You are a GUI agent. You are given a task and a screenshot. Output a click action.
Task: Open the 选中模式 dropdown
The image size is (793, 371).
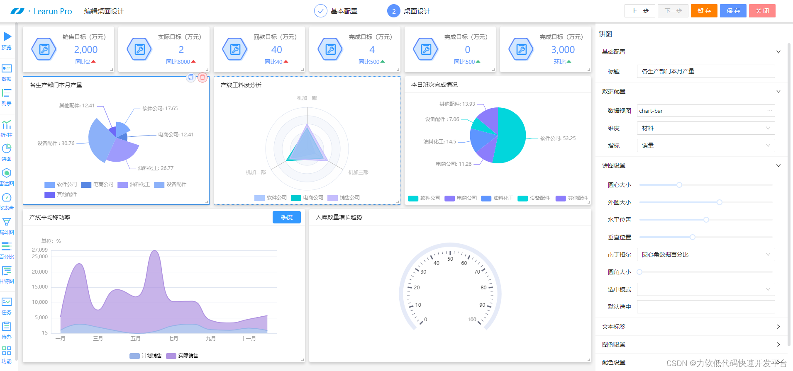(706, 289)
